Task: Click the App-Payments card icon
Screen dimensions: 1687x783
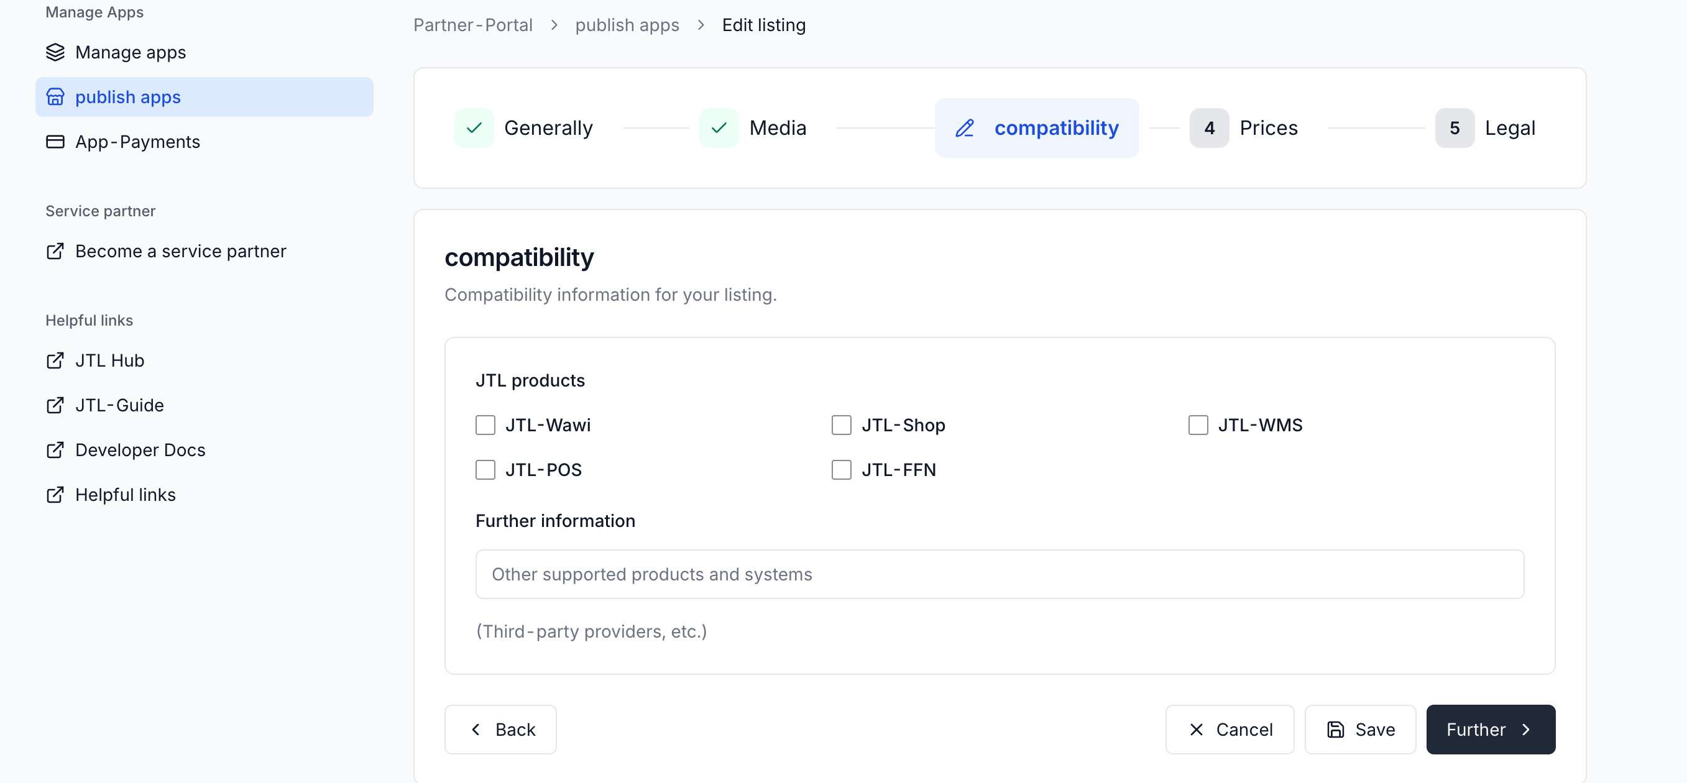Action: (55, 142)
